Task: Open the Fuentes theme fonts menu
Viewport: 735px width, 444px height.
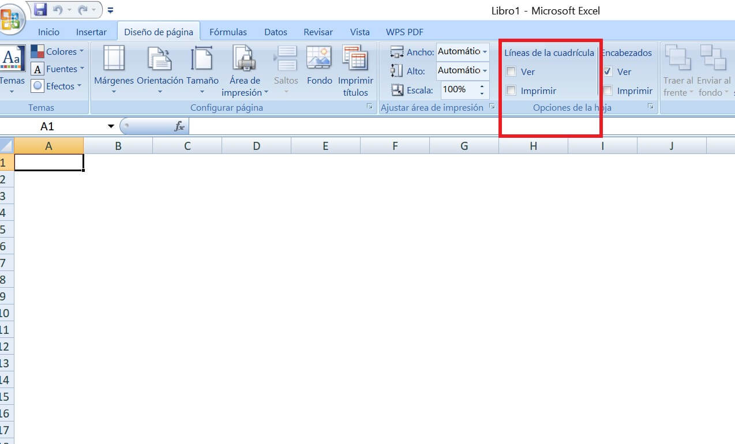Action: 57,69
